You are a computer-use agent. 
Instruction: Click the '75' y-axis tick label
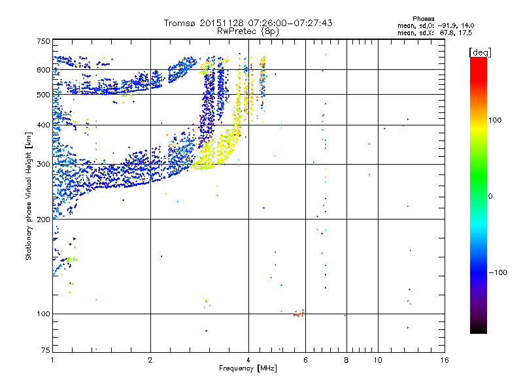tap(46, 350)
